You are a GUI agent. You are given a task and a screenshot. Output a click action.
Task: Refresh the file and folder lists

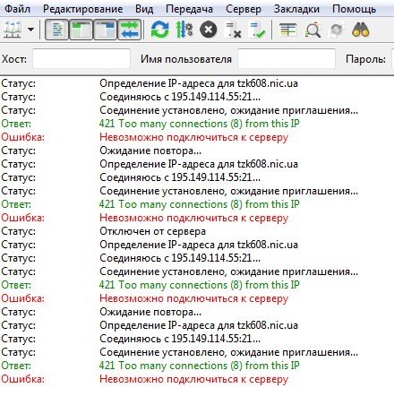coord(160,30)
